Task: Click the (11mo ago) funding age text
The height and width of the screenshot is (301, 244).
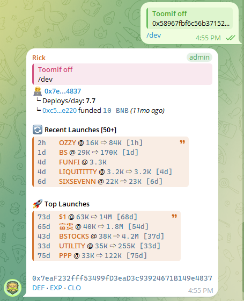Action: (147, 111)
